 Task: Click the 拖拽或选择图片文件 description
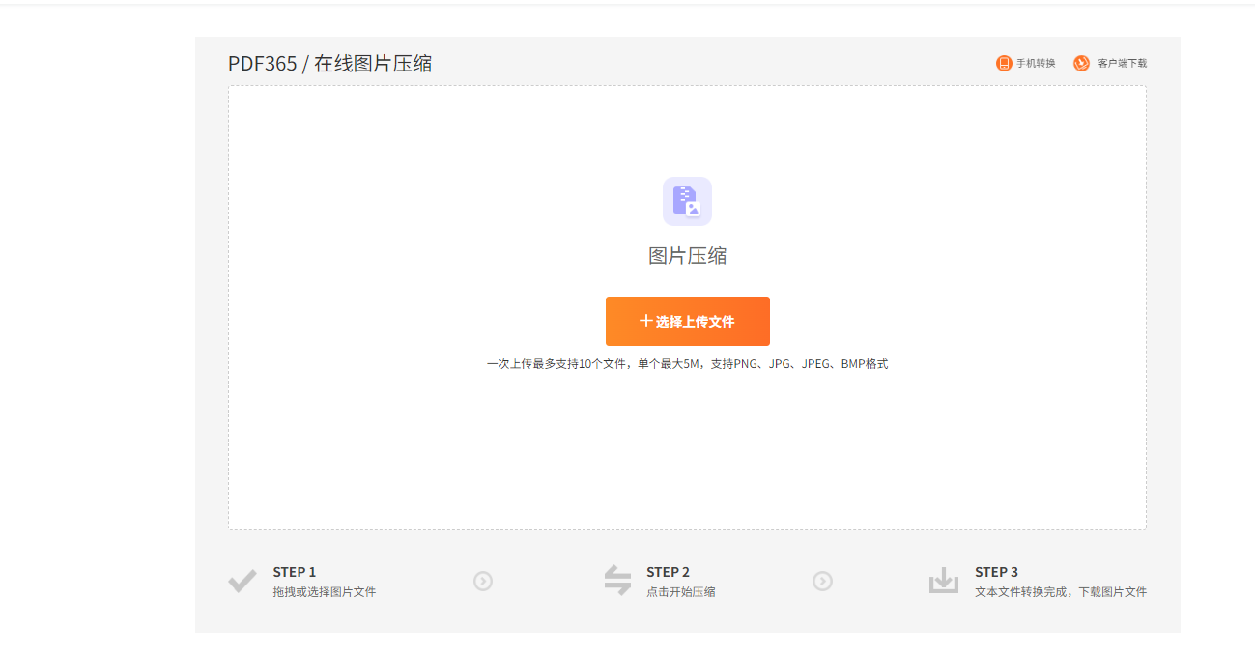[x=325, y=592]
